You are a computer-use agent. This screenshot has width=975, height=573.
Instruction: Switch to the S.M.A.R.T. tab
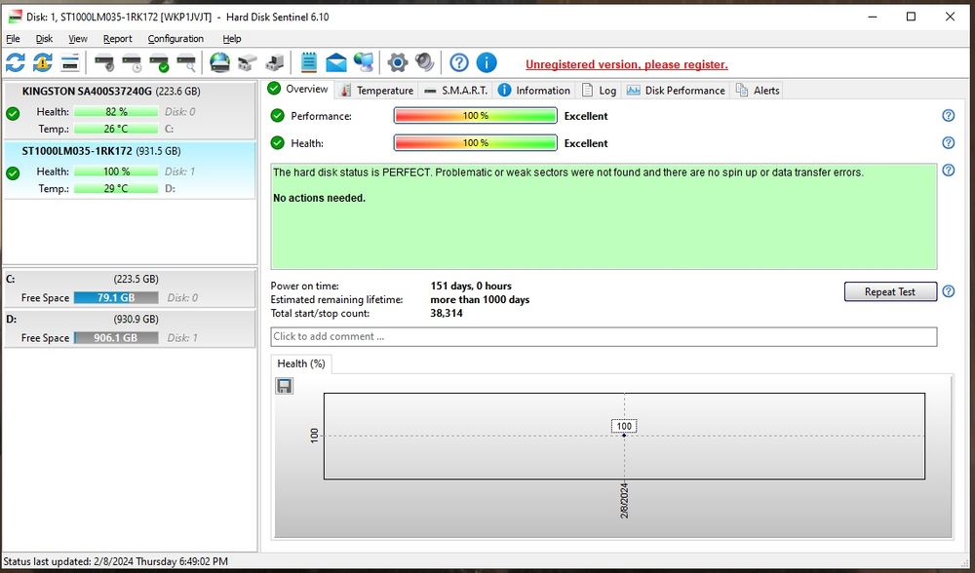(456, 91)
